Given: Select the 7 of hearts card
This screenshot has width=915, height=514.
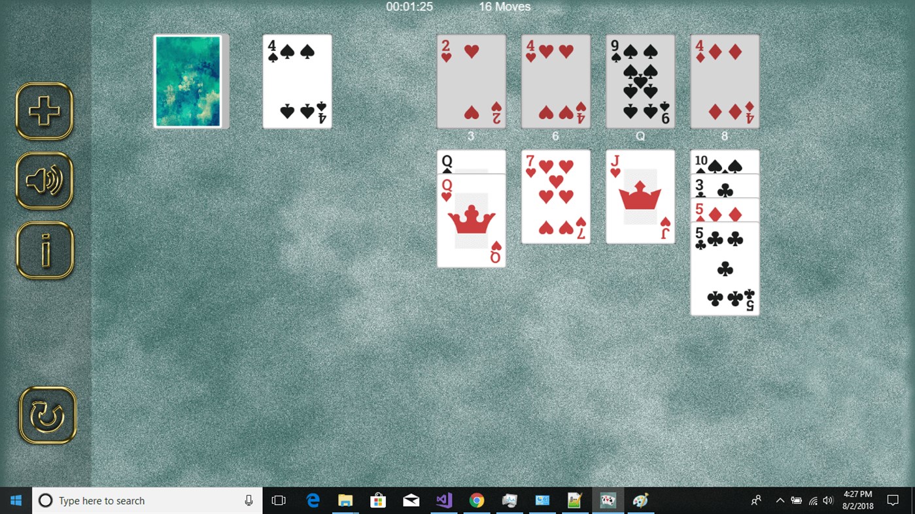Looking at the screenshot, I should tap(555, 196).
